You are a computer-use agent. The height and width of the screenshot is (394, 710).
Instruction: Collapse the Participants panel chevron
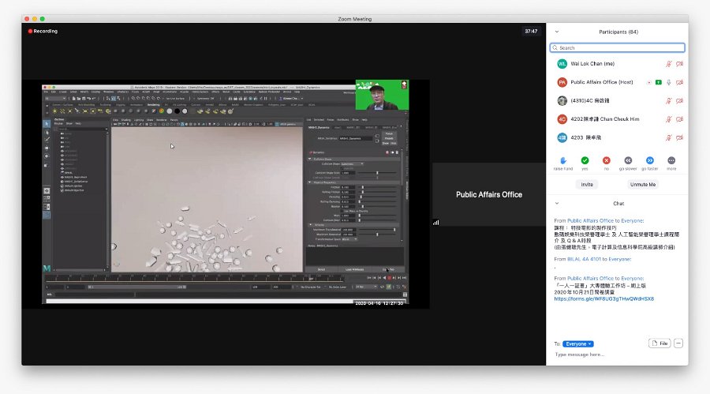pyautogui.click(x=557, y=32)
